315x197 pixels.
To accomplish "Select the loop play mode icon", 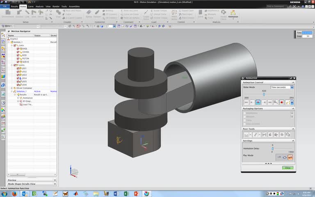I will coord(284,157).
